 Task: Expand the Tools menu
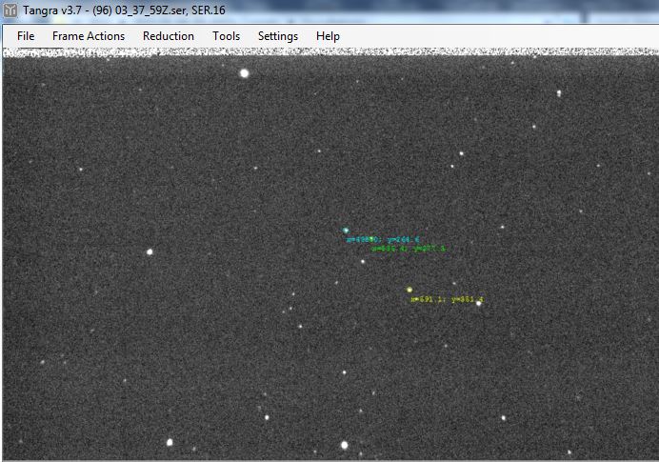tap(226, 36)
